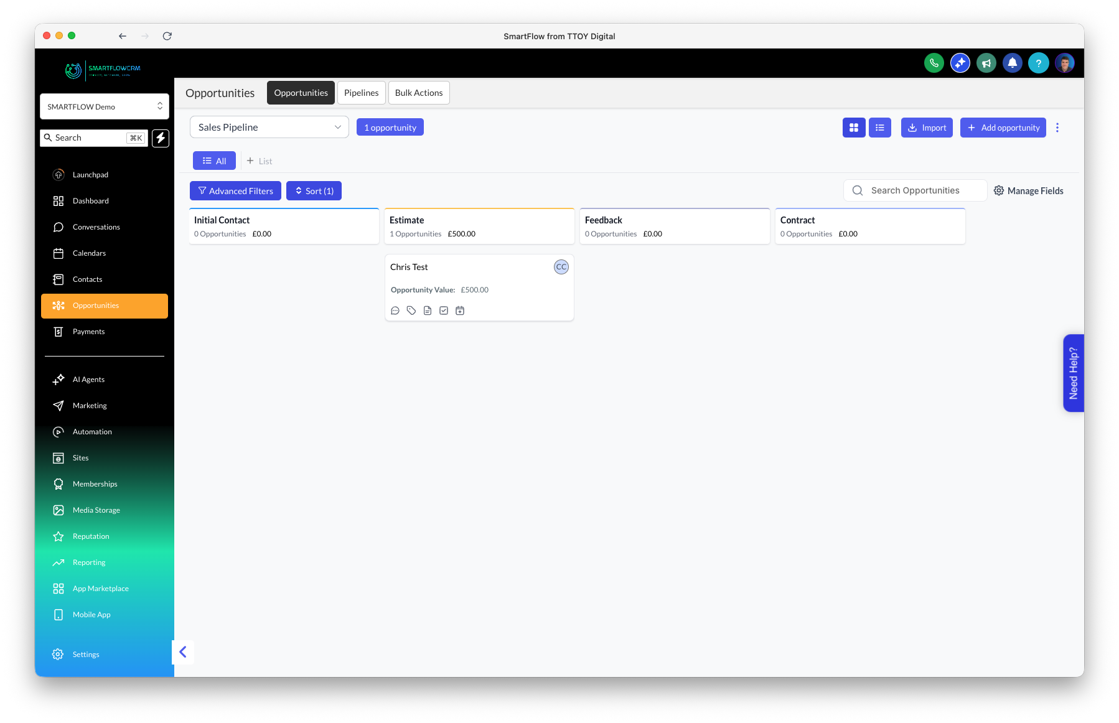This screenshot has width=1119, height=723.
Task: Select the All smart list
Action: point(214,161)
